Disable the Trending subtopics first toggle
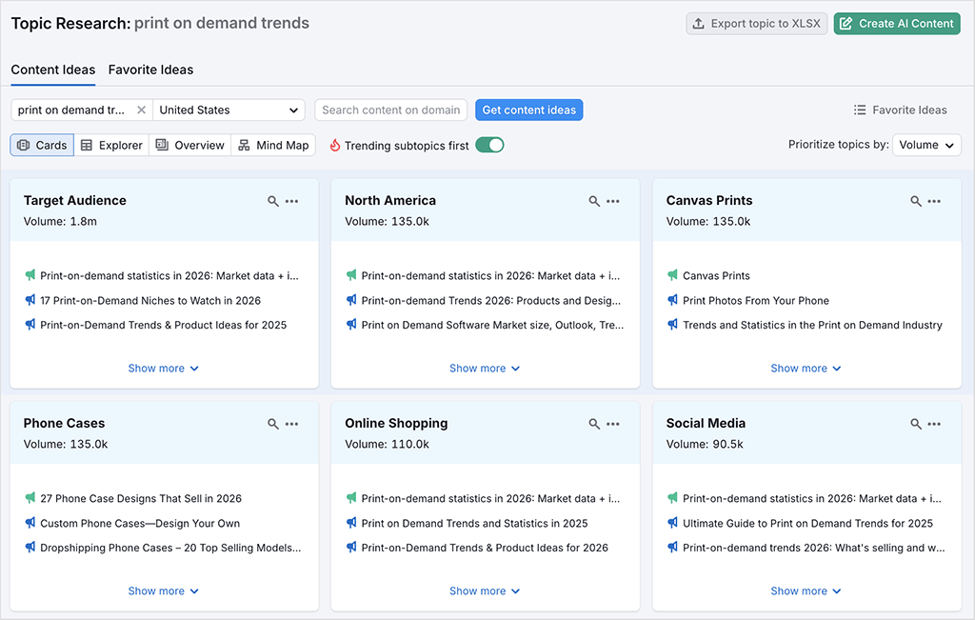This screenshot has height=620, width=975. 489,145
